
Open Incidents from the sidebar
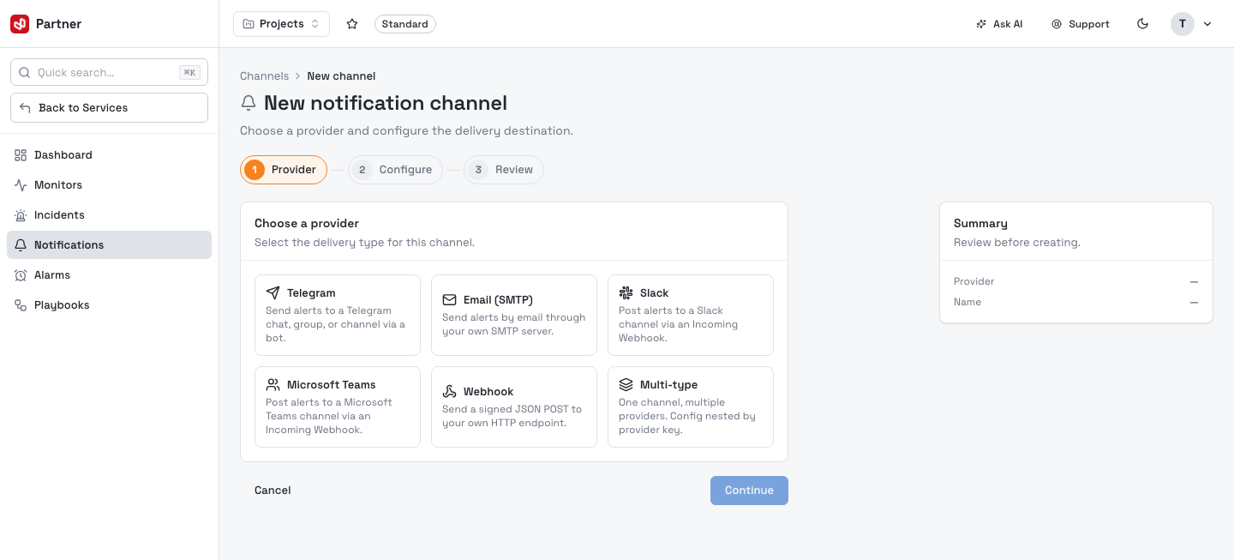109,215
